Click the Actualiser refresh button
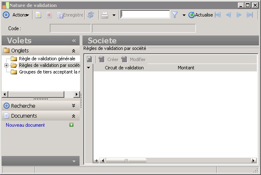 [201, 15]
